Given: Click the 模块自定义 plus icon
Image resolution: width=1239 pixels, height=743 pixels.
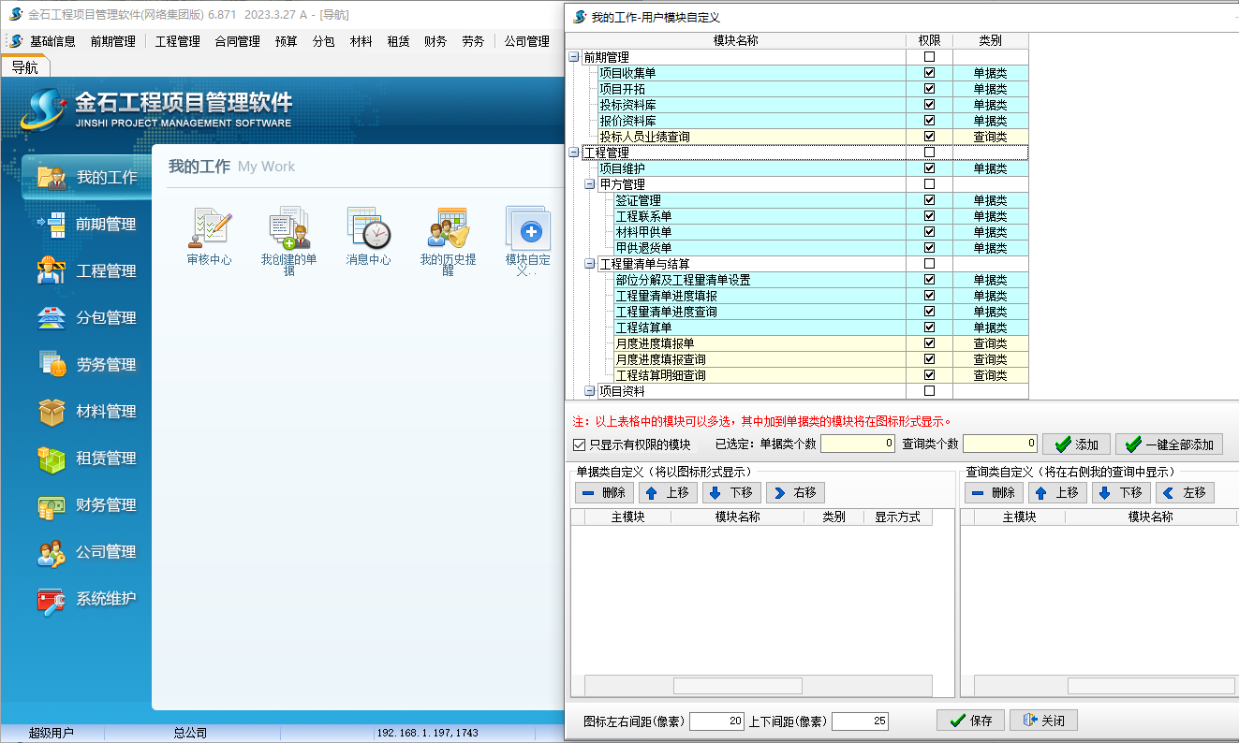Looking at the screenshot, I should pos(528,229).
